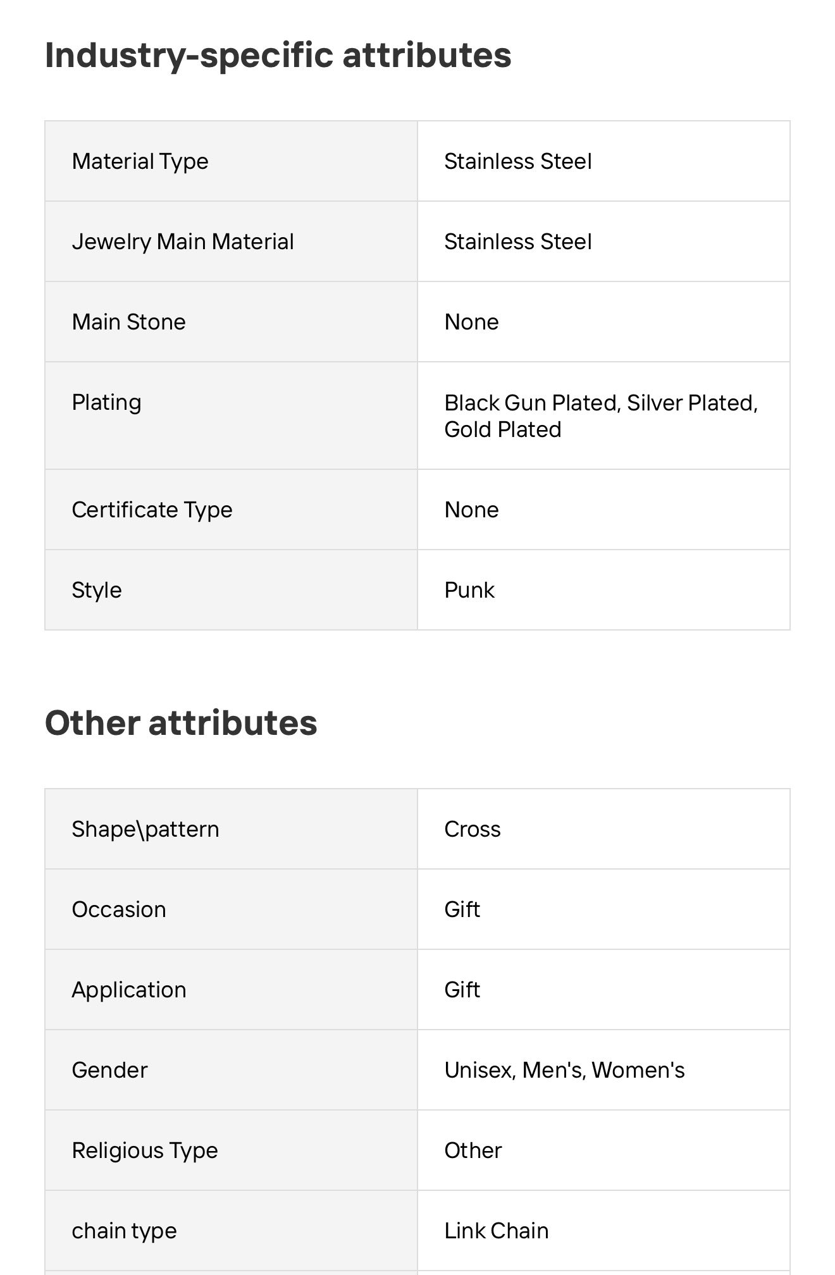This screenshot has height=1275, width=835.
Task: Click the Gift value in Application row
Action: click(x=462, y=990)
